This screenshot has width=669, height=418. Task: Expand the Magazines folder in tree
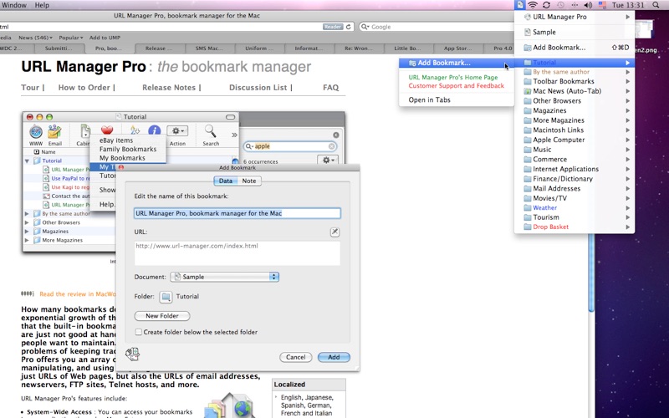(x=27, y=232)
